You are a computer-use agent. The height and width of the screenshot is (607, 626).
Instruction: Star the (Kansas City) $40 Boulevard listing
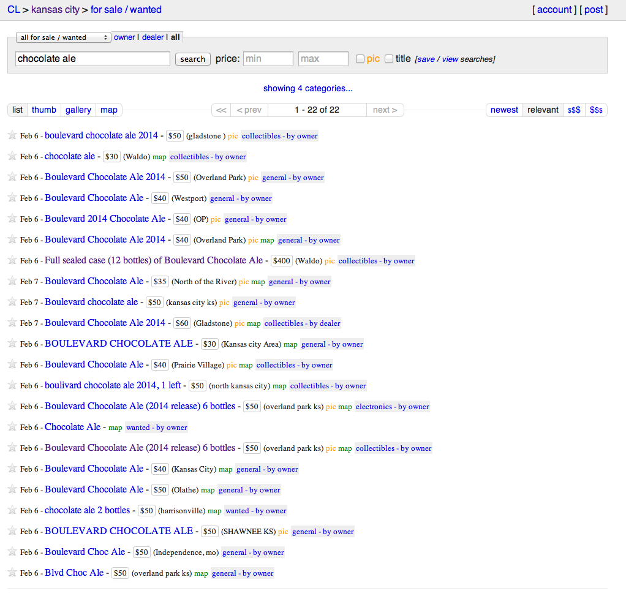(12, 469)
